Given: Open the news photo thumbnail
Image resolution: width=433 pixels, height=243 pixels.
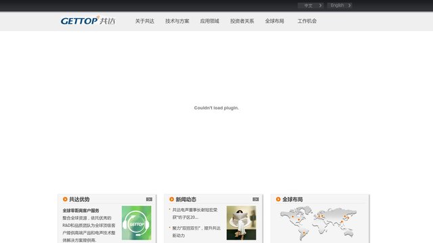Looking at the screenshot, I should pos(242,223).
